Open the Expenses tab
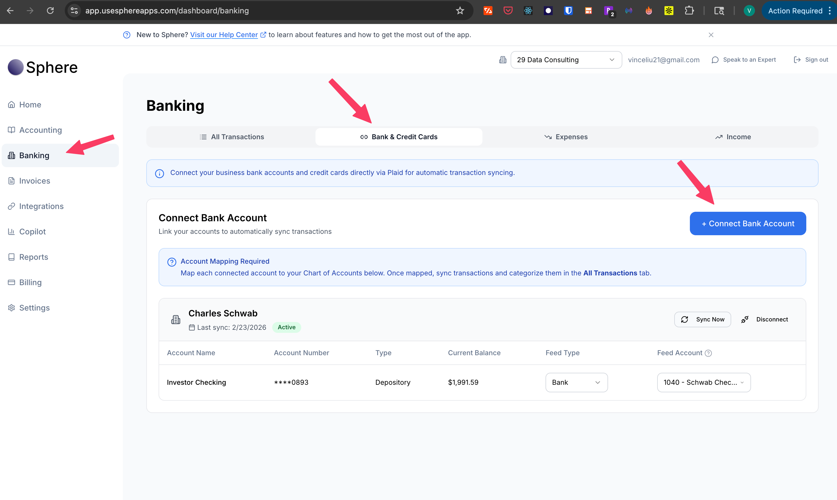 [x=566, y=137]
